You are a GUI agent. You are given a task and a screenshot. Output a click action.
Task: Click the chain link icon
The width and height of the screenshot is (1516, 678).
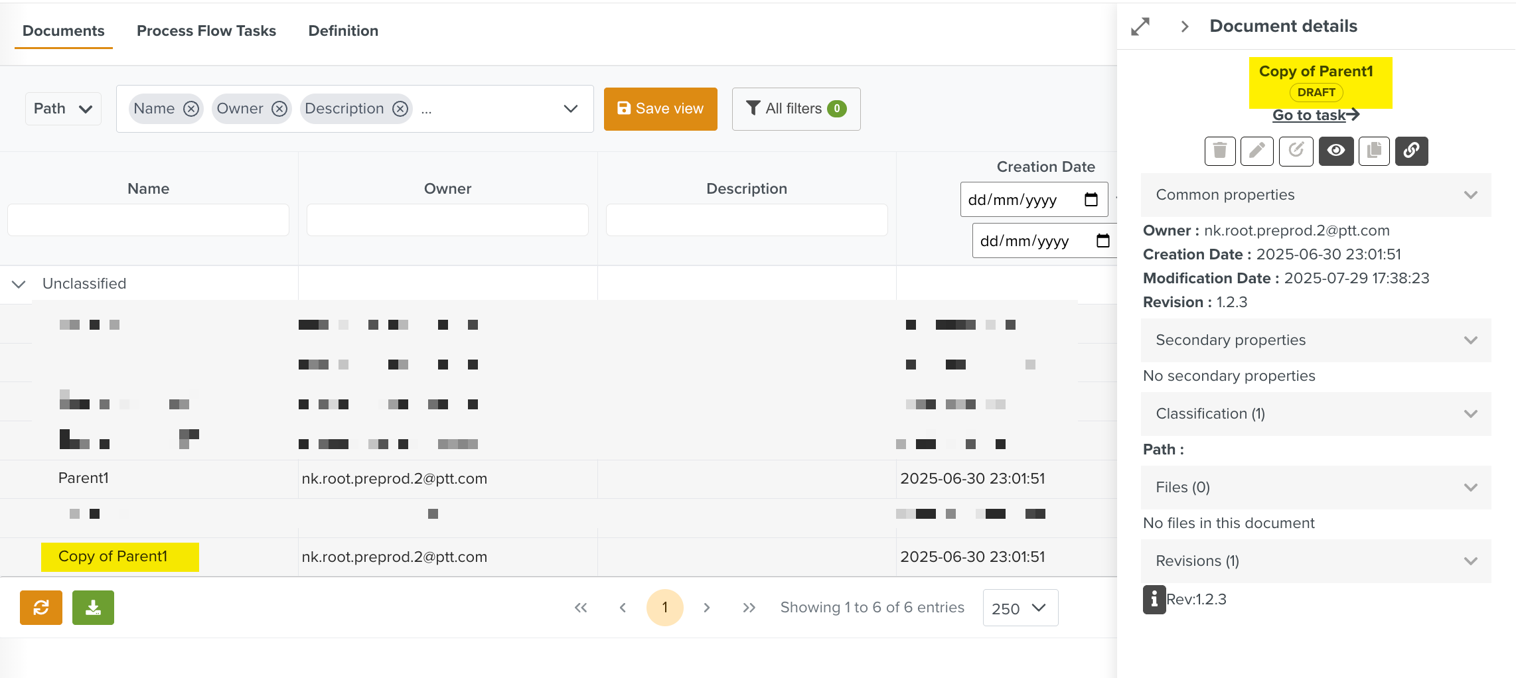tap(1411, 151)
